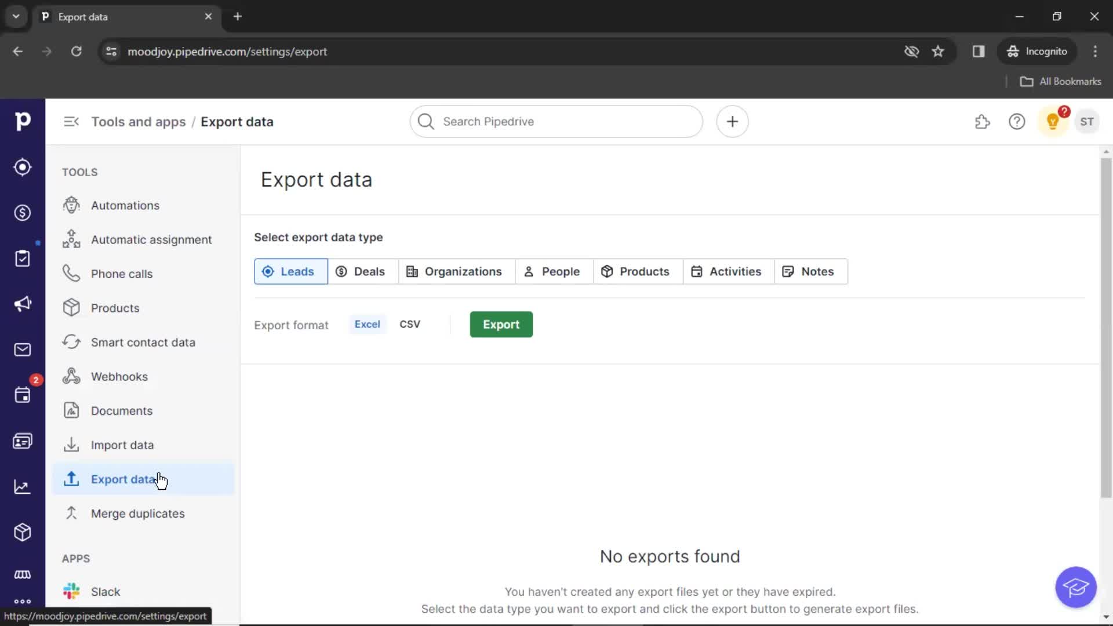The height and width of the screenshot is (626, 1113).
Task: Open Smart contact data tool
Action: click(142, 341)
